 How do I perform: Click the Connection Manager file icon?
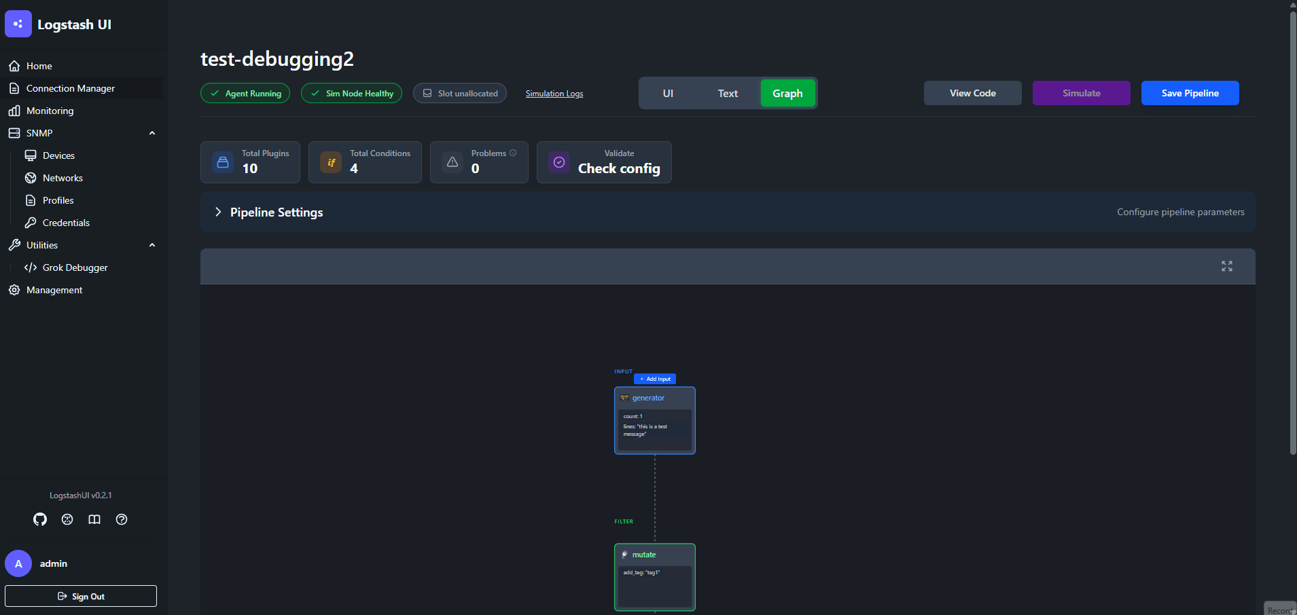tap(14, 88)
